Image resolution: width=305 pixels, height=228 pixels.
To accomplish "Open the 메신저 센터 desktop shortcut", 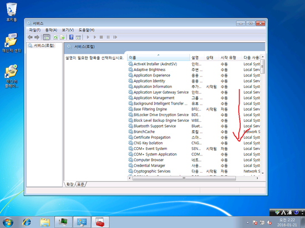I will [x=12, y=43].
